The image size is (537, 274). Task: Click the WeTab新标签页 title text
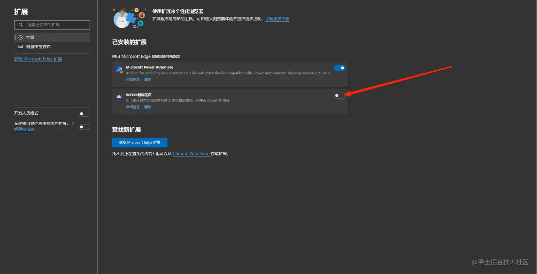point(139,95)
